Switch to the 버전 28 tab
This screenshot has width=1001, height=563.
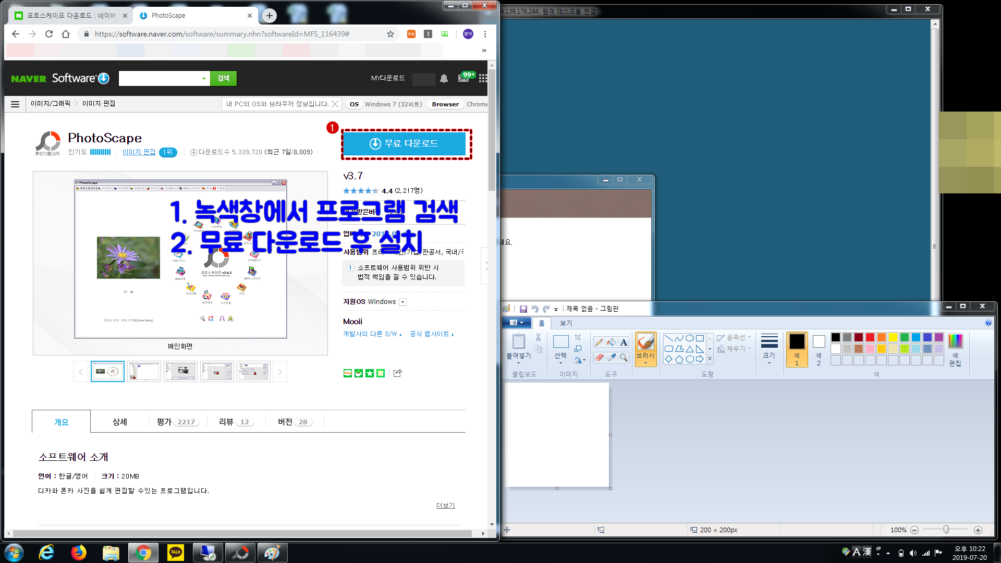coord(295,422)
